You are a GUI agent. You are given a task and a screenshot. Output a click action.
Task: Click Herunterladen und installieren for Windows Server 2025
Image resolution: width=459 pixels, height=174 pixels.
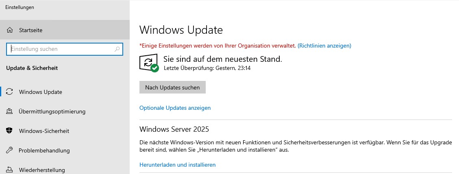coord(177,165)
